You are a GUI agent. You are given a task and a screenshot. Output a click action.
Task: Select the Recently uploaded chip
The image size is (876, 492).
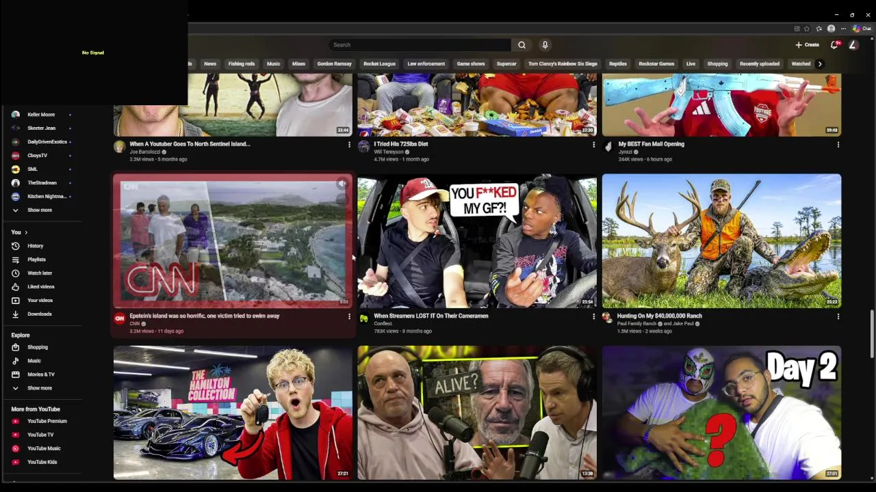click(760, 64)
